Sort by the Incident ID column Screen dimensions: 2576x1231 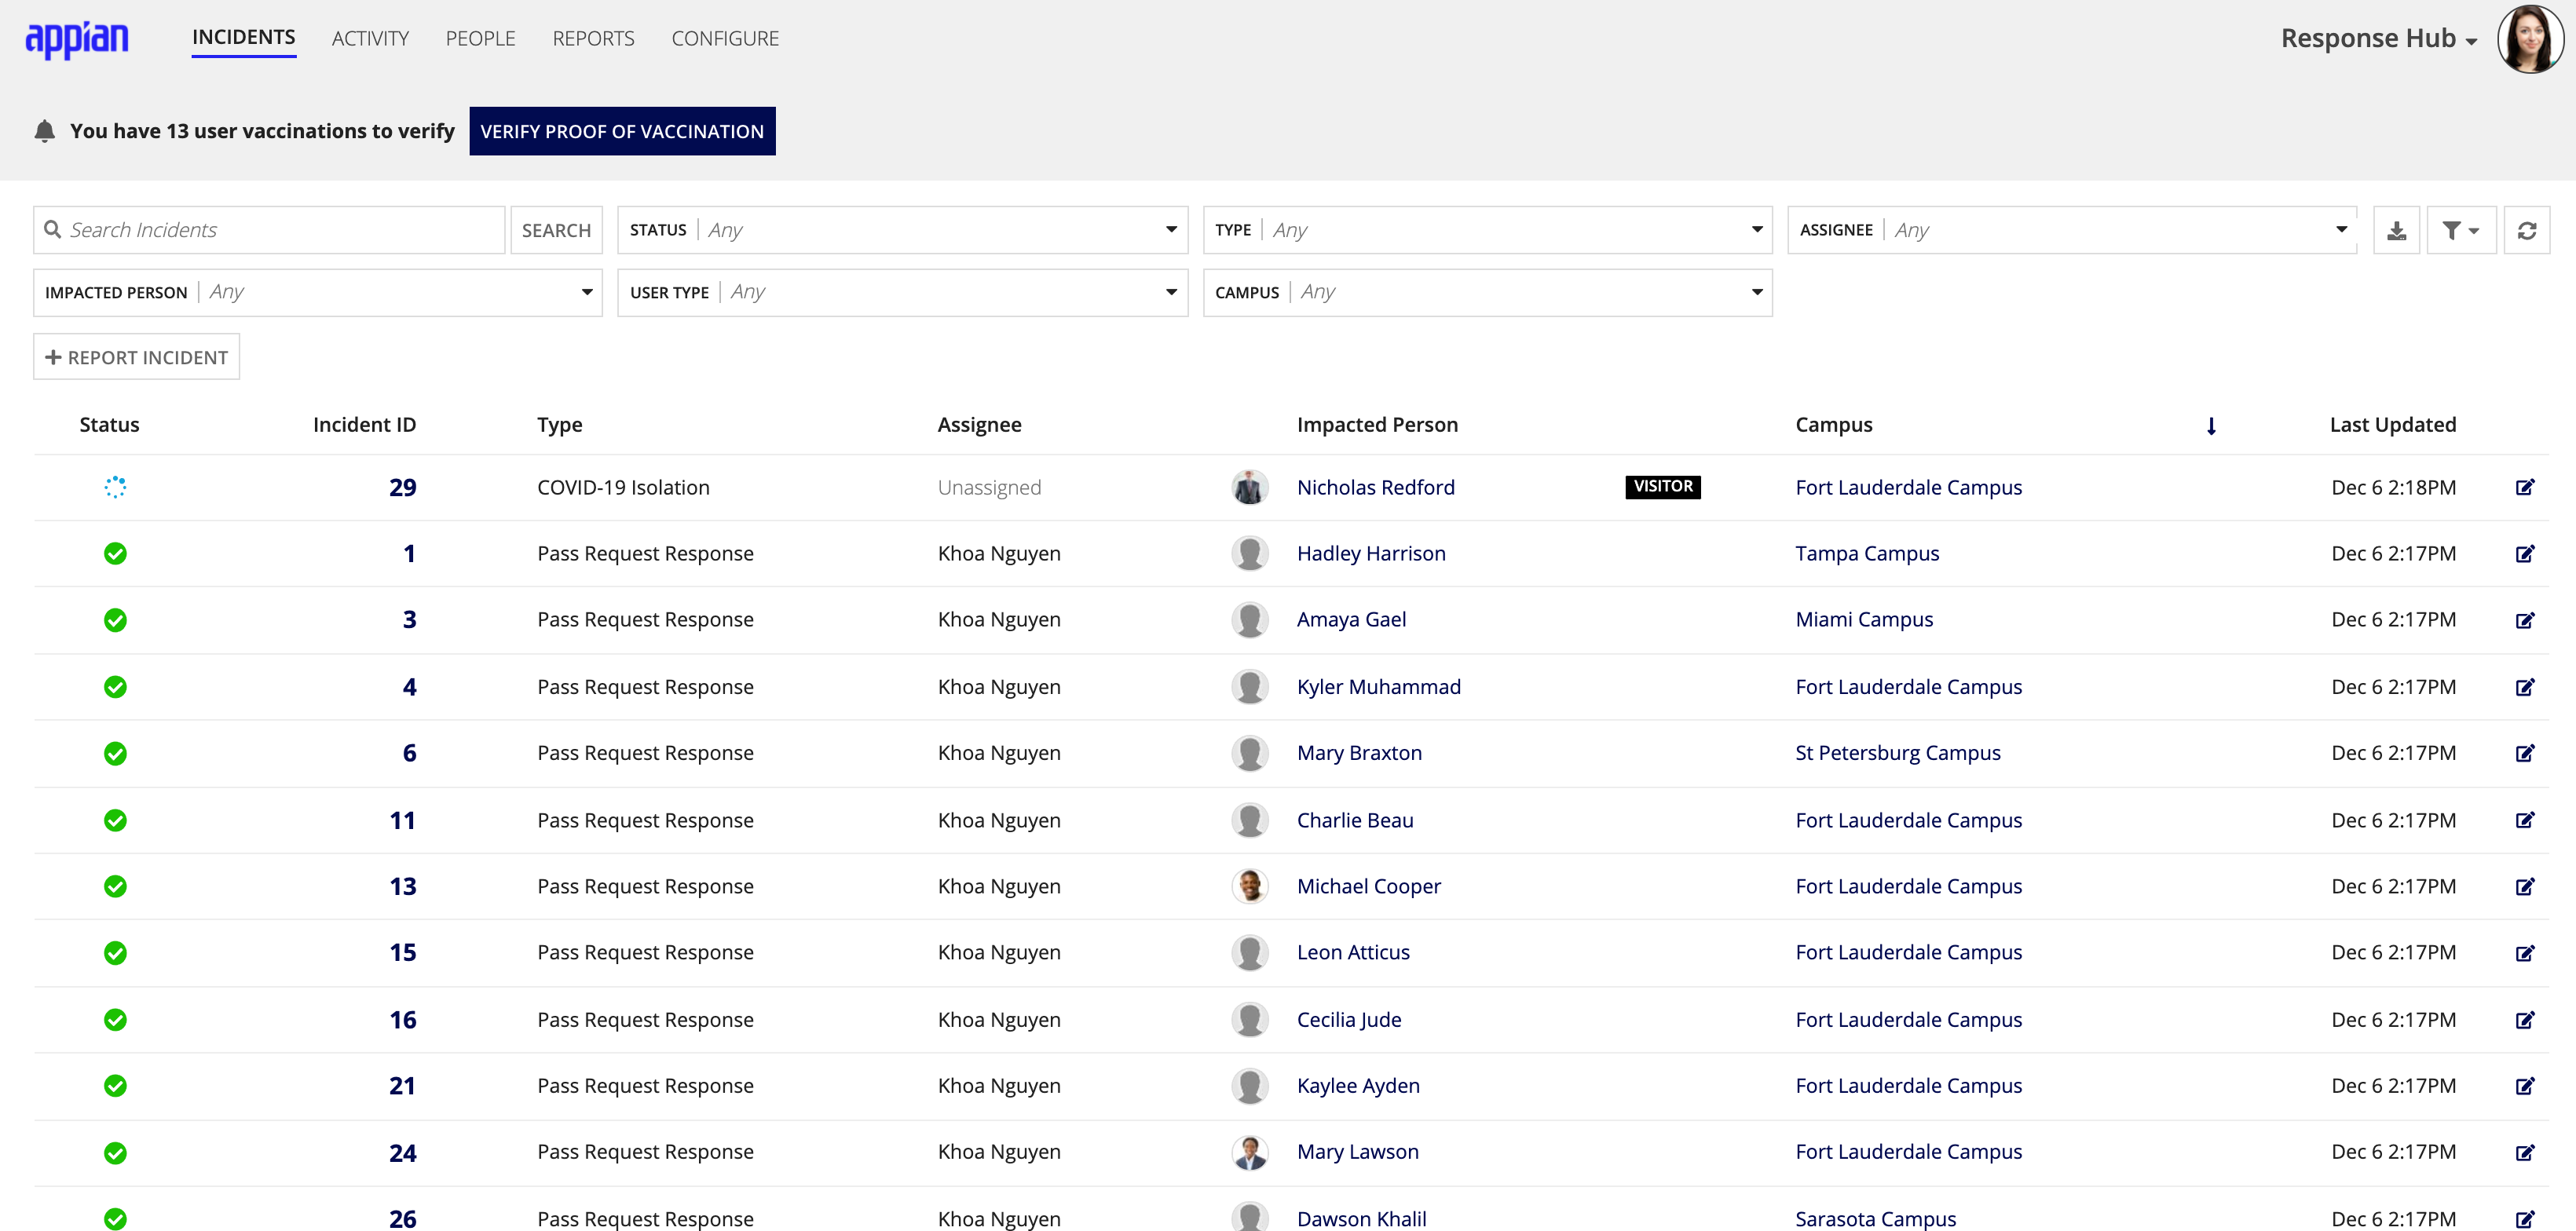pos(364,425)
